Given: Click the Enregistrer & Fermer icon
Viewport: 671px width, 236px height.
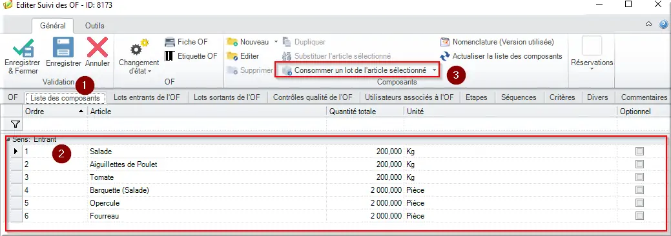Looking at the screenshot, I should pos(23,48).
